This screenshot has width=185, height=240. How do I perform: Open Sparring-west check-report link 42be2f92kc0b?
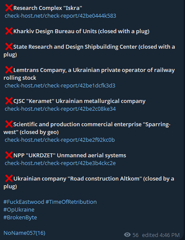click(60, 140)
